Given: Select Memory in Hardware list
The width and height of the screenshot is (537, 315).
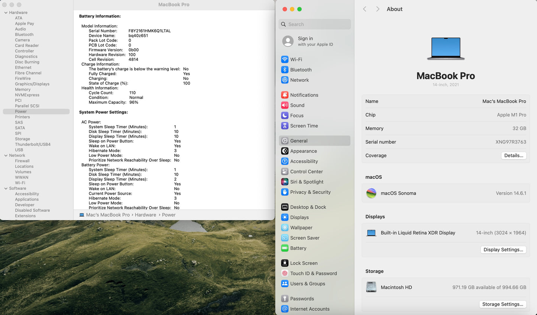Looking at the screenshot, I should pos(23,90).
